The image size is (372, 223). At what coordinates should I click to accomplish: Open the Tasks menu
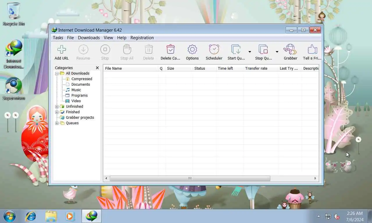[58, 38]
